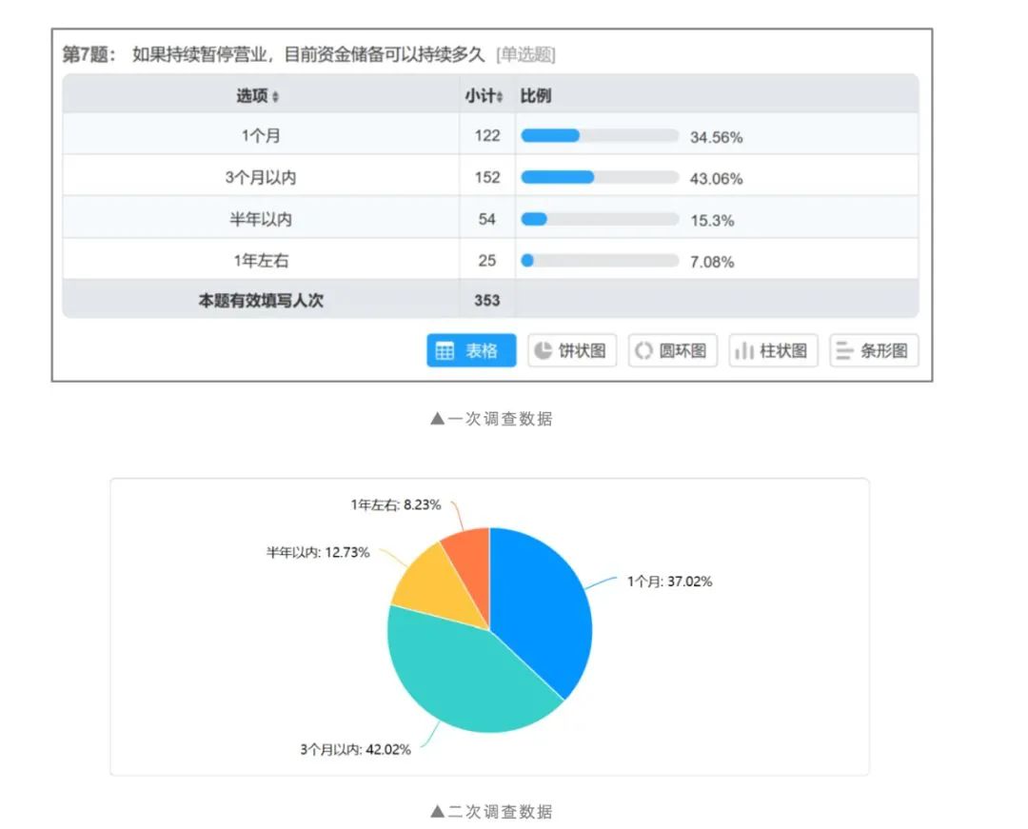Click the caption 一次调查数据
Viewport: 1028px width, 829px height.
[492, 418]
